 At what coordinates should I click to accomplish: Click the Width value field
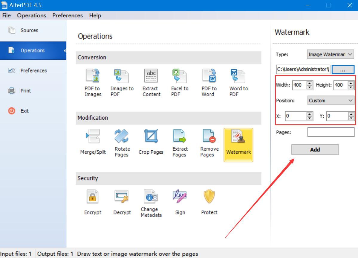[299, 85]
